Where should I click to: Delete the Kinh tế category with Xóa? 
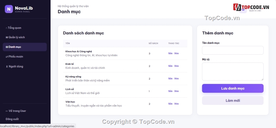click(x=176, y=66)
